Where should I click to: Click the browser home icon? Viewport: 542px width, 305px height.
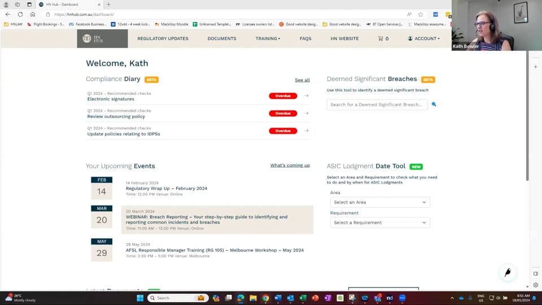33,15
